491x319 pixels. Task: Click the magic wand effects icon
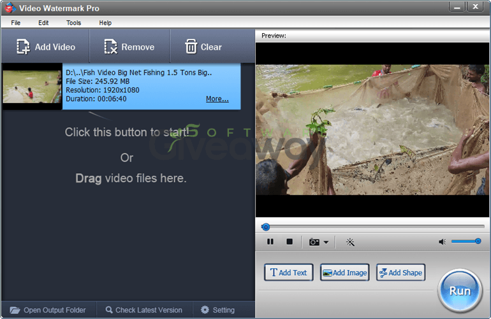pyautogui.click(x=350, y=242)
